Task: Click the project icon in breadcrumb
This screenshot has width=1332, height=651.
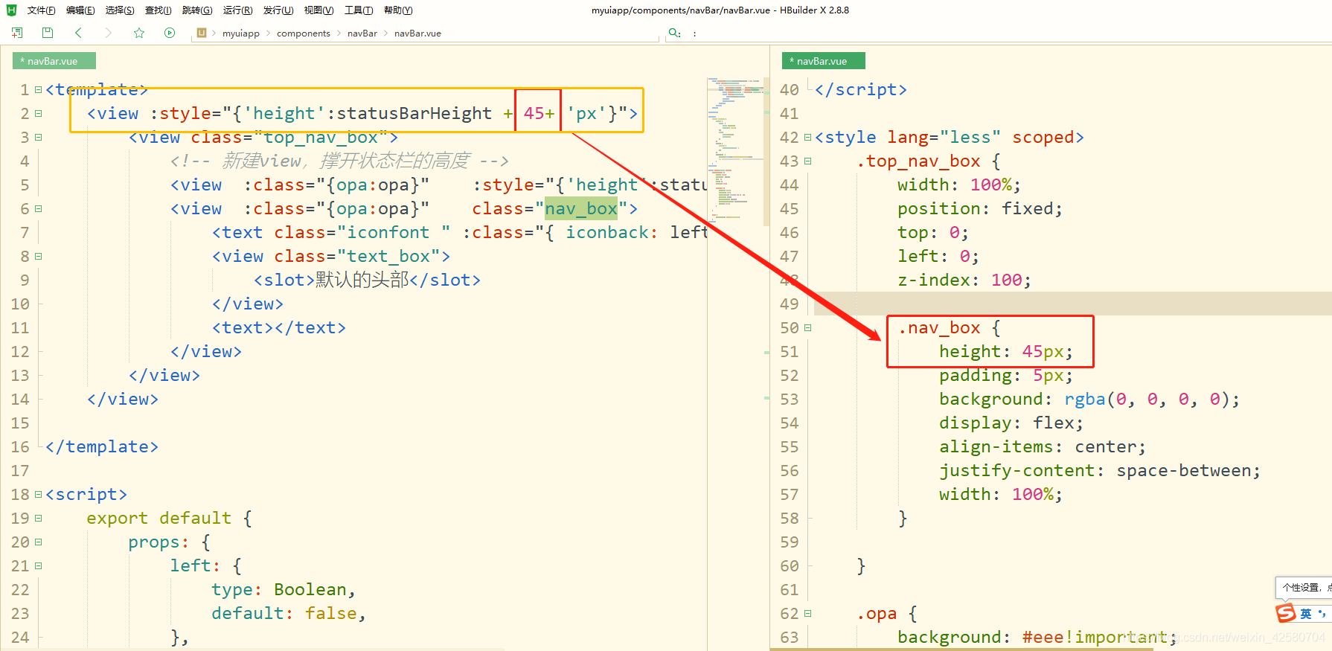Action: (202, 33)
